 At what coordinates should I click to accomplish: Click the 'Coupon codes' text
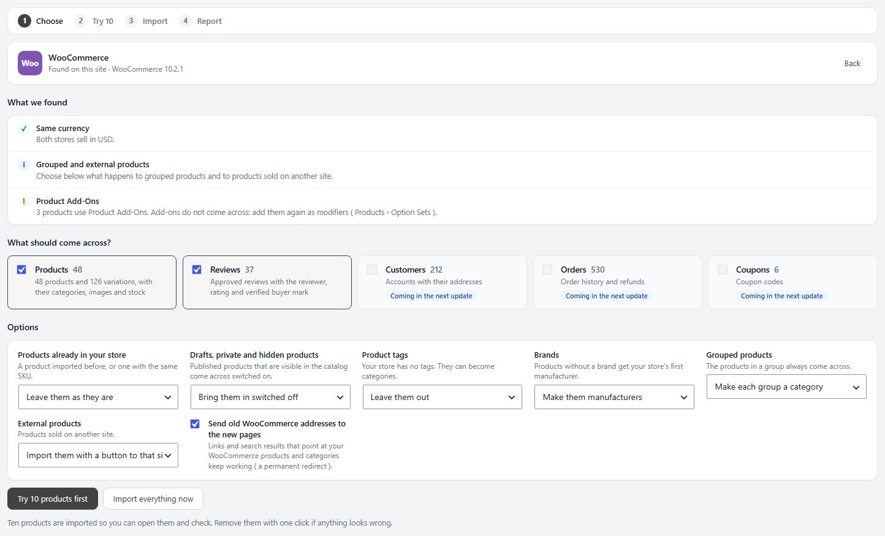coord(759,282)
